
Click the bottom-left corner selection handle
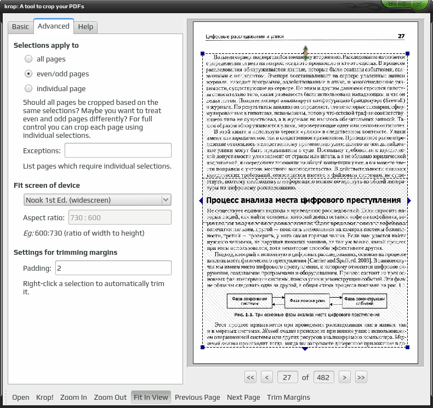click(x=202, y=347)
